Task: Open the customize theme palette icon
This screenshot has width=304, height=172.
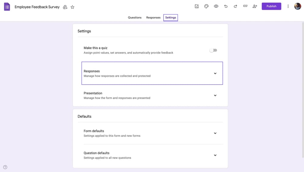Action: click(206, 6)
